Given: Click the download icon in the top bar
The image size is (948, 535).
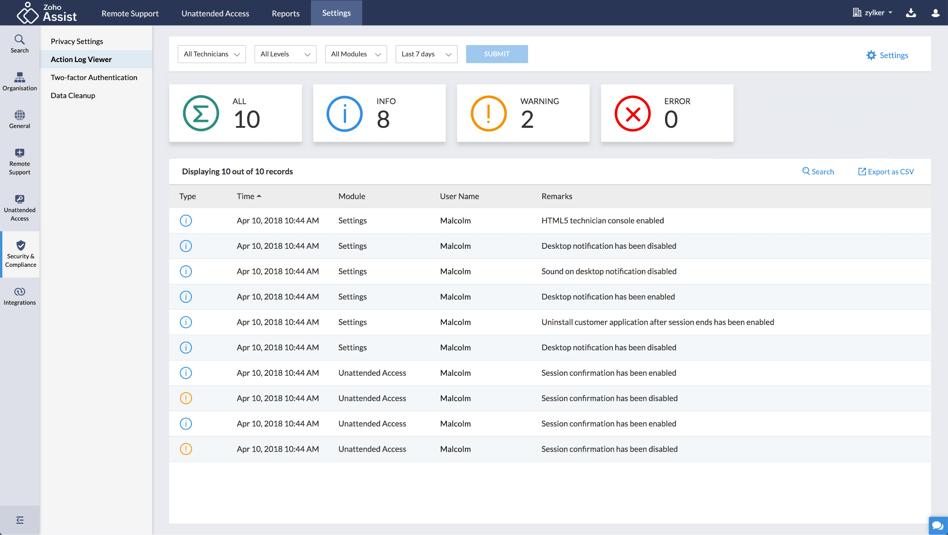Looking at the screenshot, I should [x=911, y=13].
